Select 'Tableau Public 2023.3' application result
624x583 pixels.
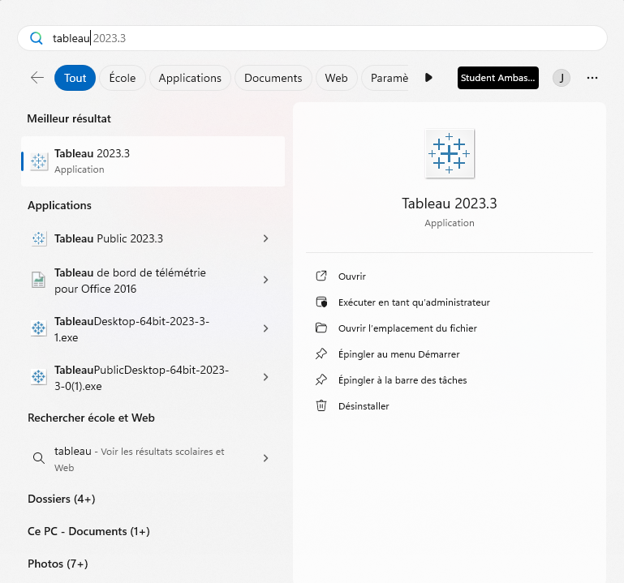[153, 238]
